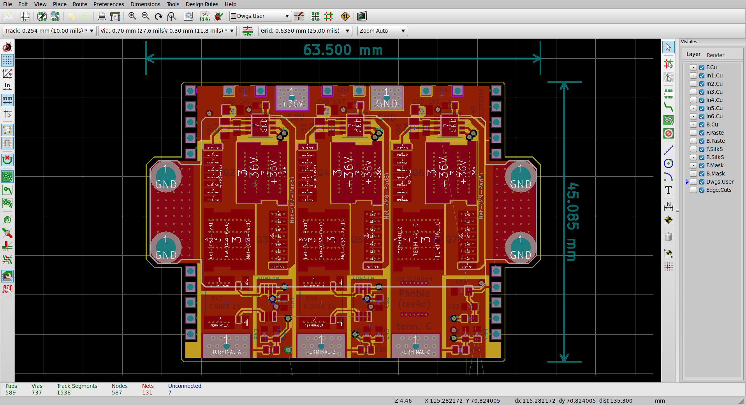Hide the Edge.Cuts layer

pos(702,190)
